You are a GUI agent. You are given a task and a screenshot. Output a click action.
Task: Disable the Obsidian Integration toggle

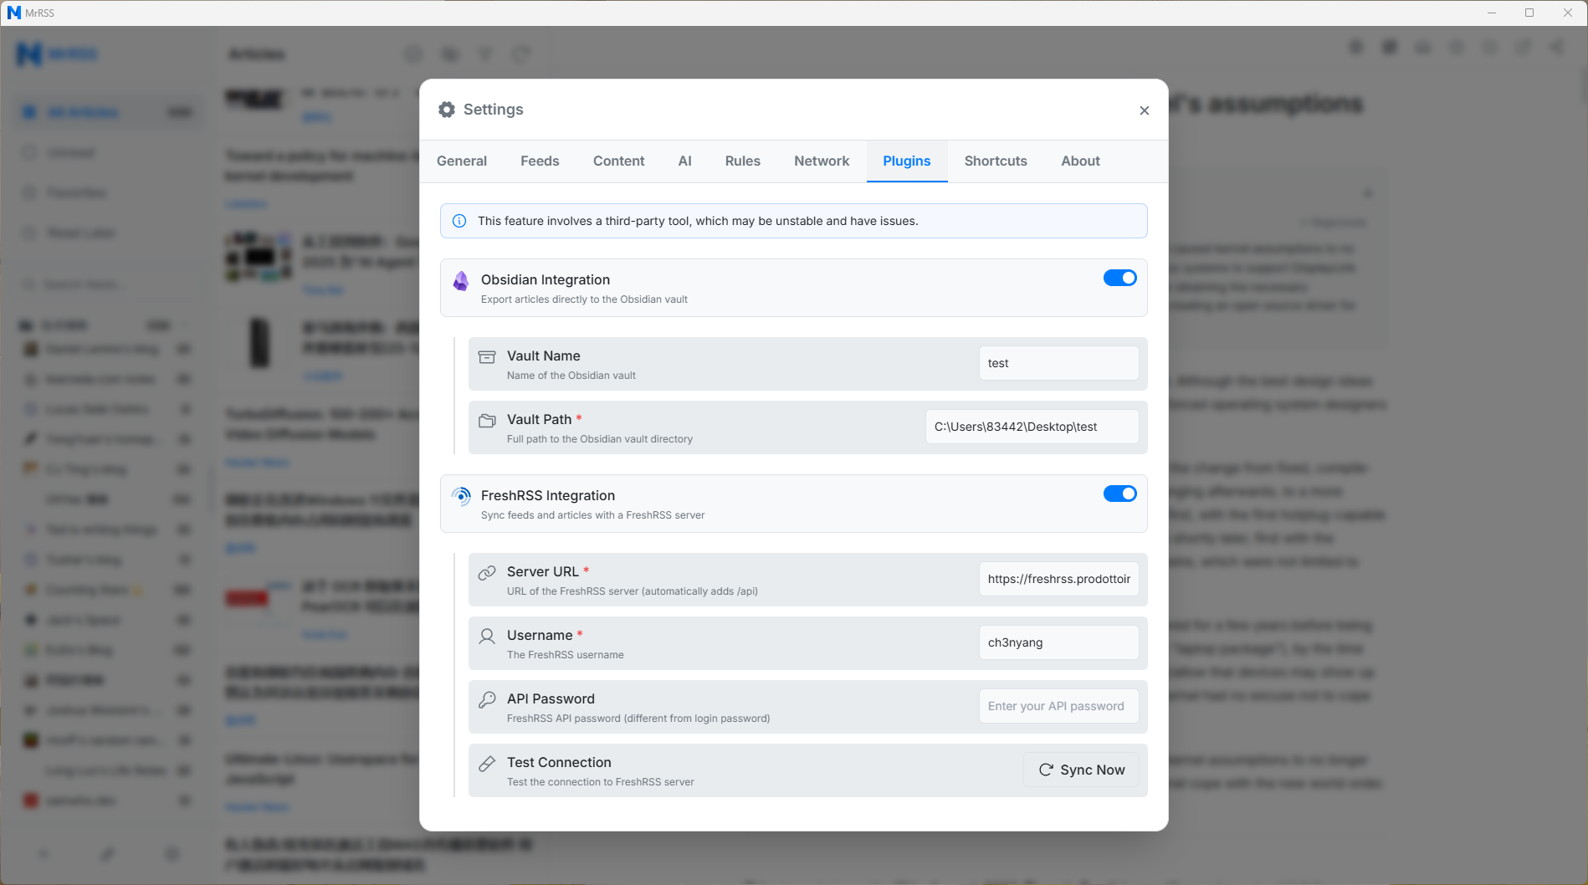click(1119, 278)
